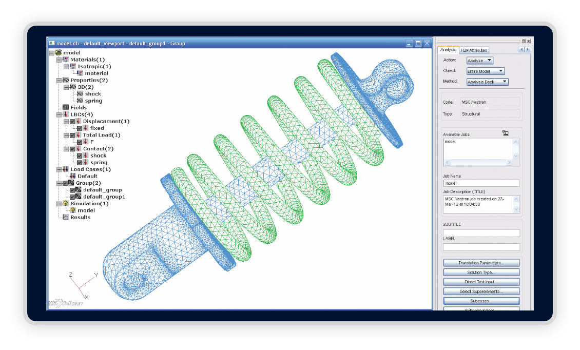The width and height of the screenshot is (580, 350).
Task: Open the Method dropdown showing Analysis Deck
Action: point(487,82)
